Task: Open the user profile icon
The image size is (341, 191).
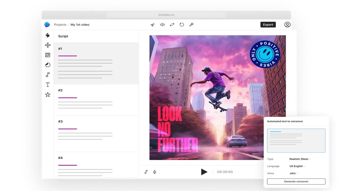Action: tap(287, 25)
